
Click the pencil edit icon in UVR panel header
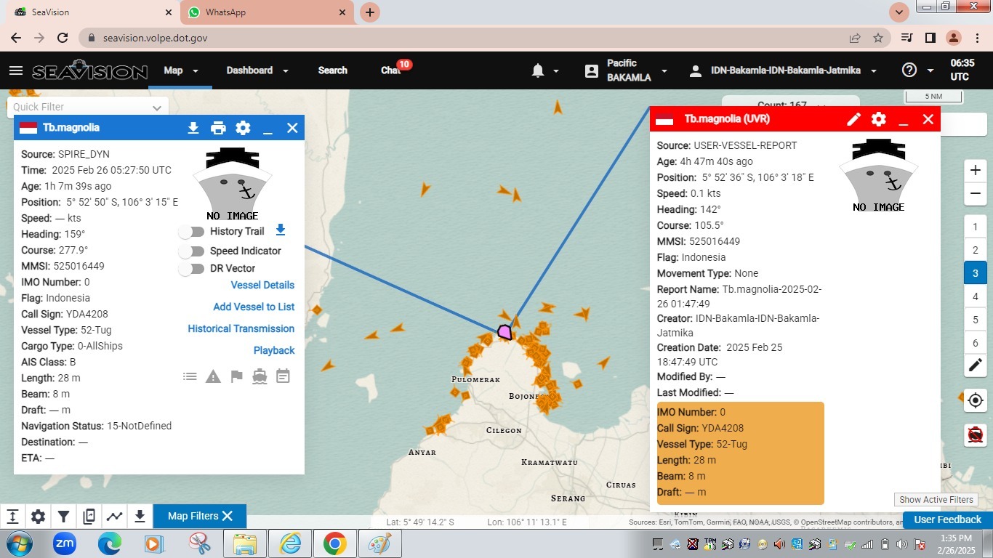point(853,119)
